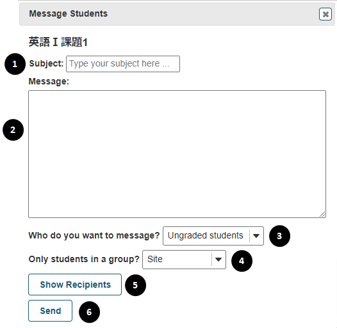Click the 'Who do you want to message?' label
The height and width of the screenshot is (328, 337).
[94, 235]
